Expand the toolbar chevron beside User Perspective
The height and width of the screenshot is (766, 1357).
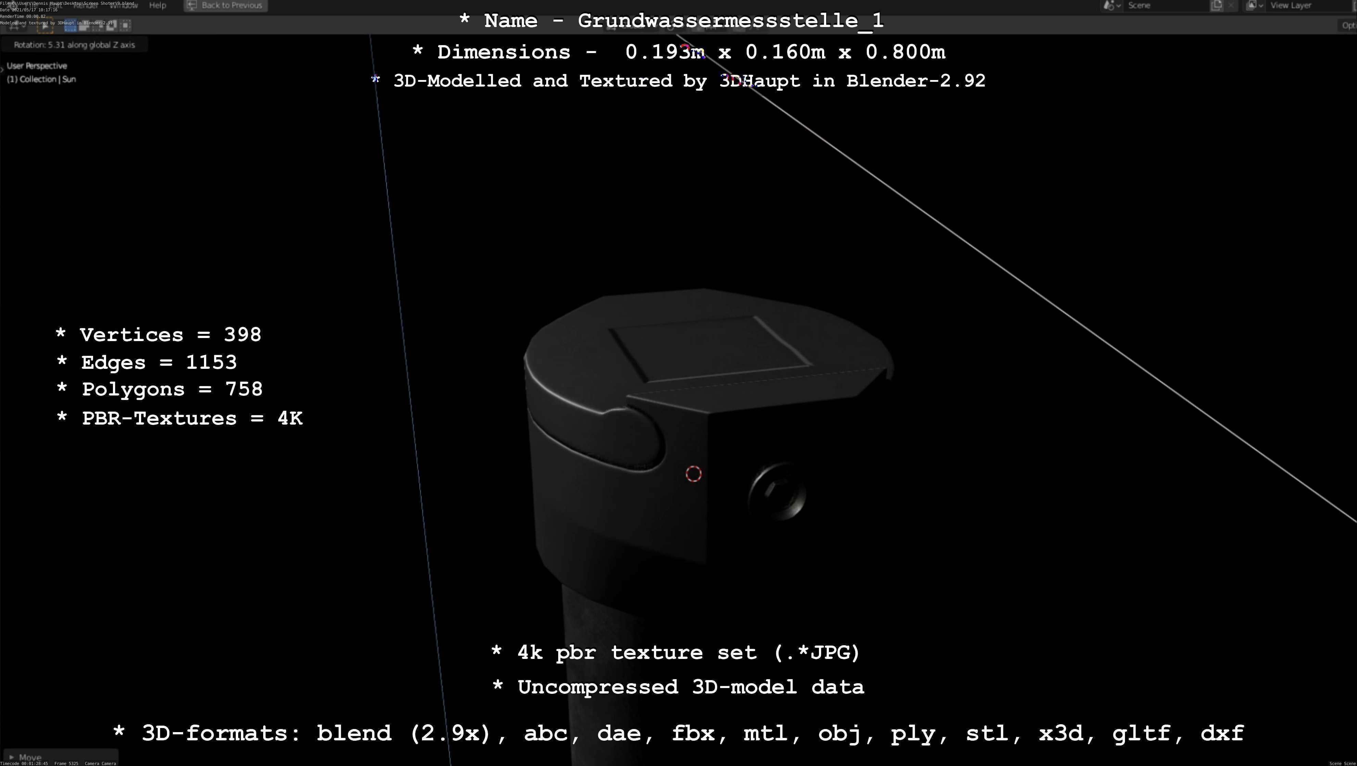coord(3,69)
